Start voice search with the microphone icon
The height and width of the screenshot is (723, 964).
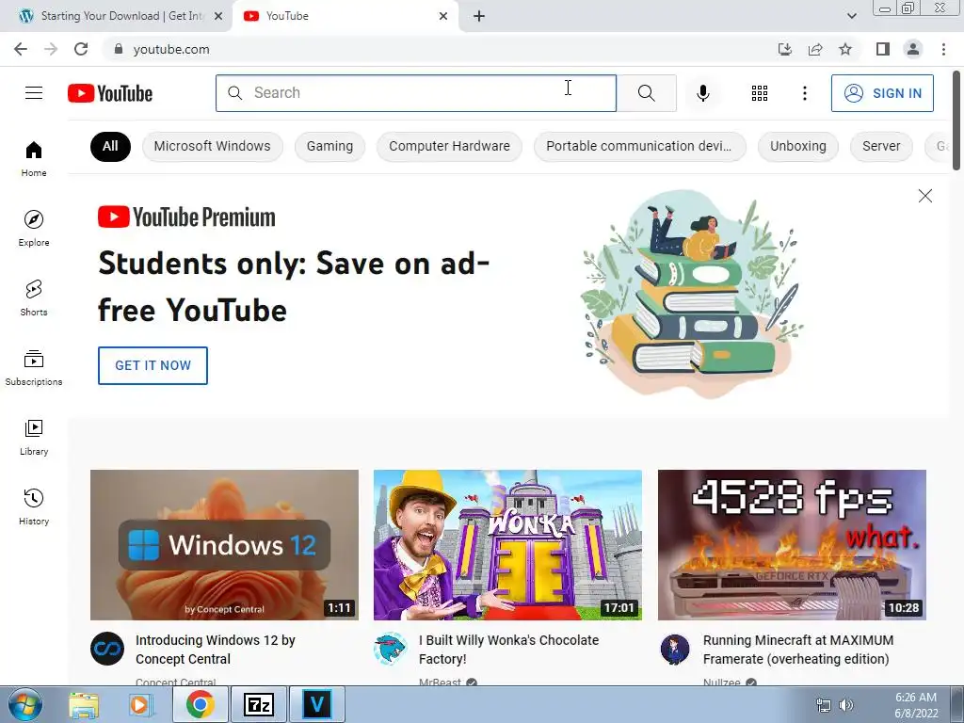point(702,93)
